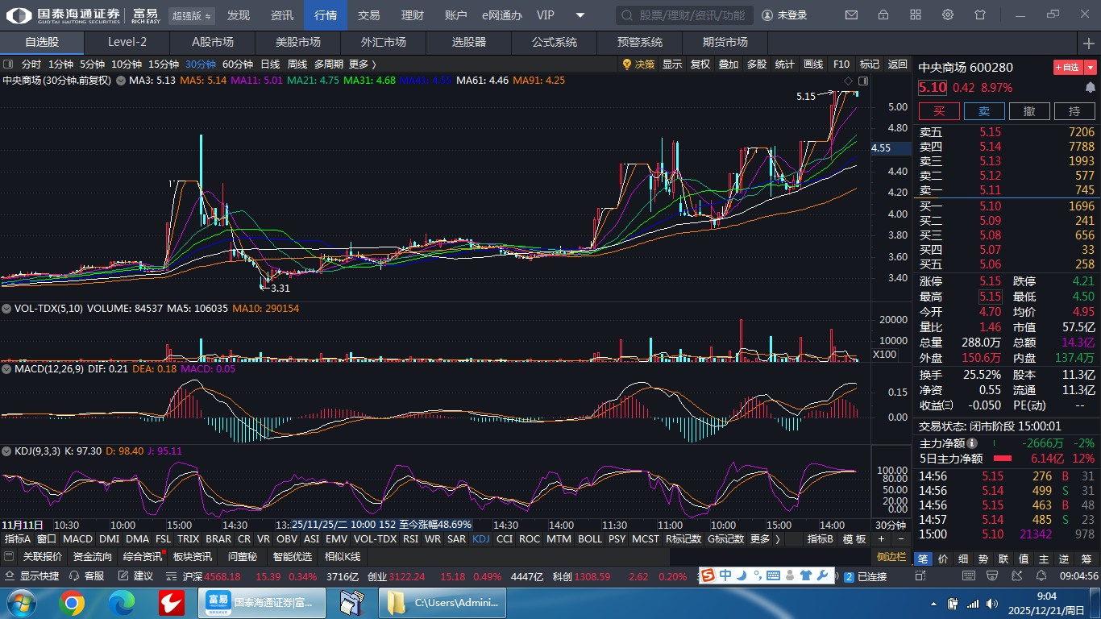Toggle left panel icon beside 分时
This screenshot has width=1101, height=619.
coord(8,64)
